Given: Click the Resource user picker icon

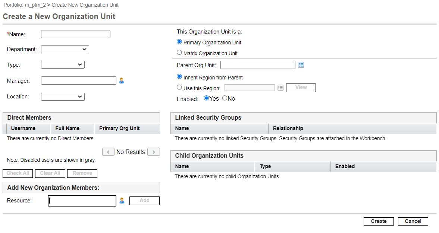Looking at the screenshot, I should click(x=122, y=201).
